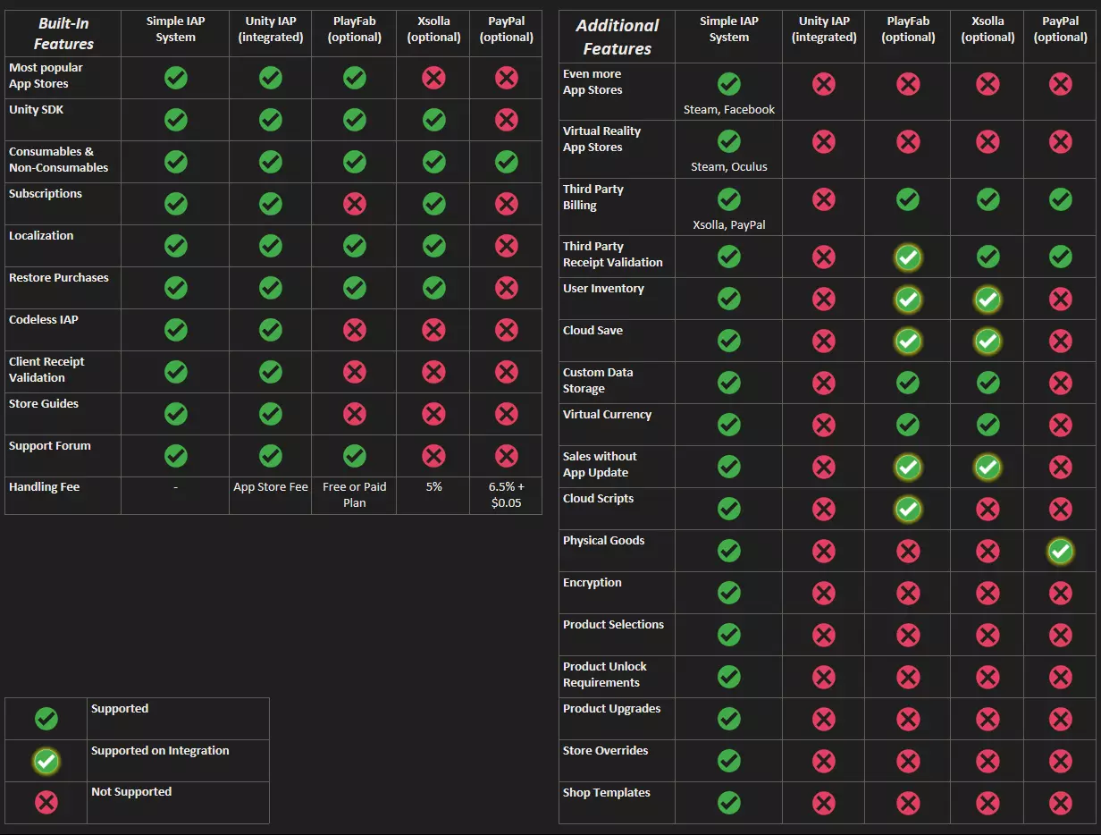Click PlayFab Cloud Scripts glowing check icon
Screen dimensions: 1101x835
pyautogui.click(x=908, y=509)
